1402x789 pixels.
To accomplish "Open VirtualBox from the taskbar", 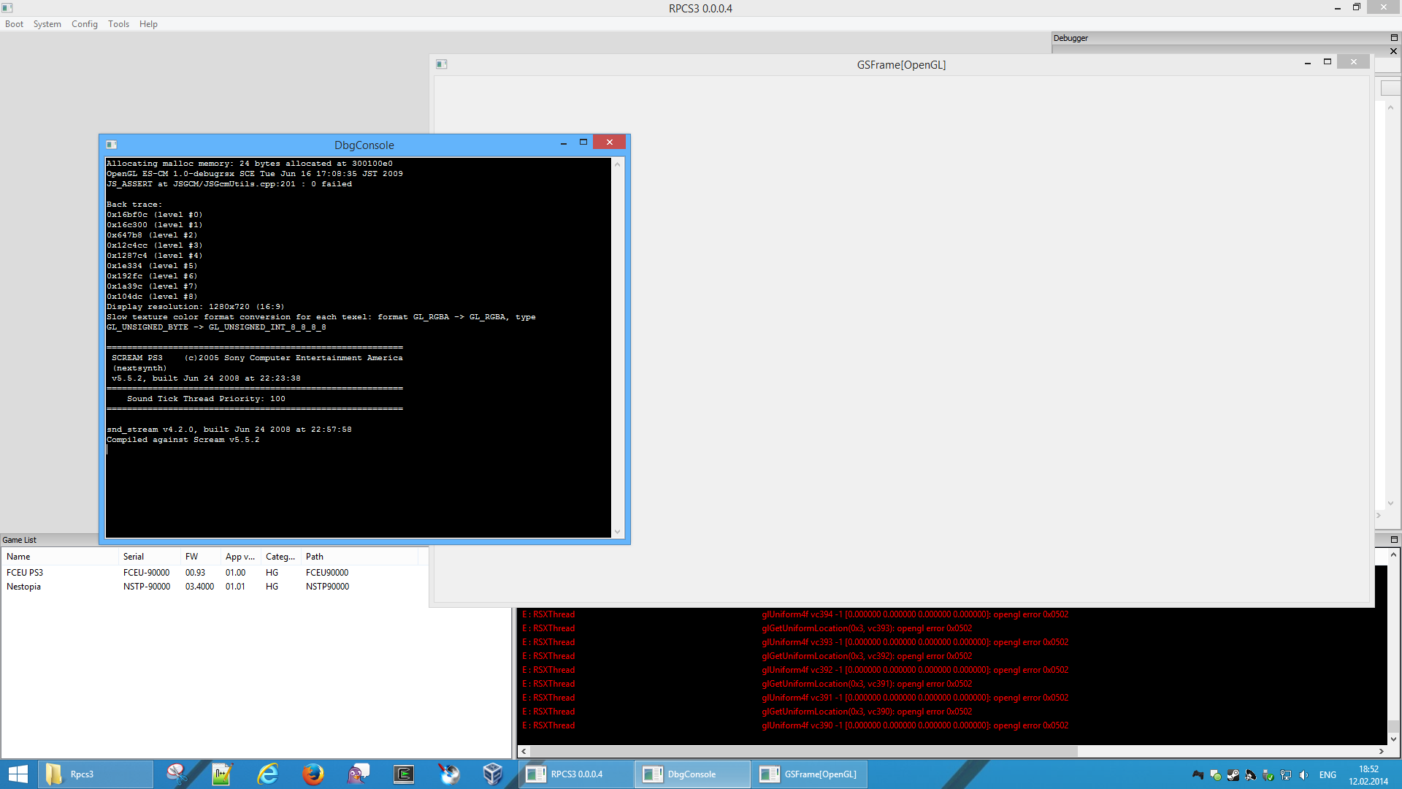I will [x=493, y=774].
